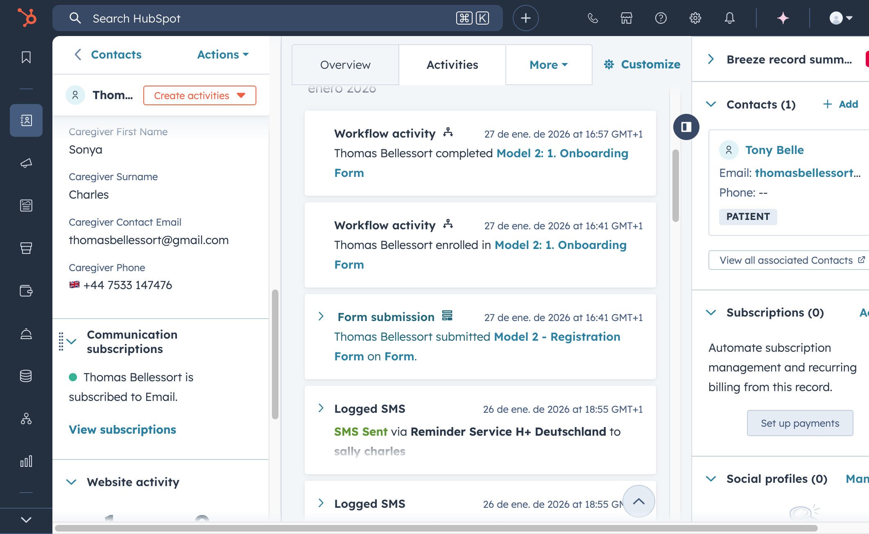Click the Search HubSpot field
869x534 pixels.
point(278,18)
